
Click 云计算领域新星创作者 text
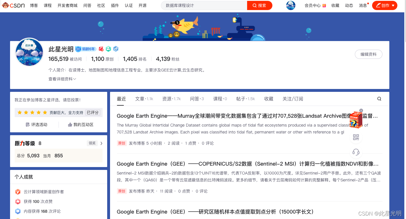(44, 192)
